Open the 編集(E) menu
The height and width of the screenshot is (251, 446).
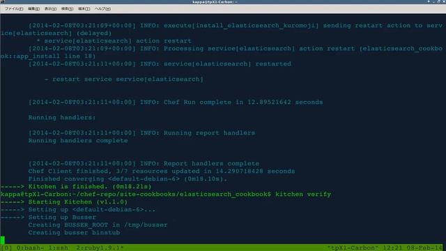click(34, 9)
